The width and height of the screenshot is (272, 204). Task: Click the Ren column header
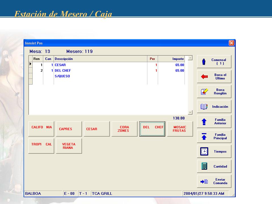(38, 59)
